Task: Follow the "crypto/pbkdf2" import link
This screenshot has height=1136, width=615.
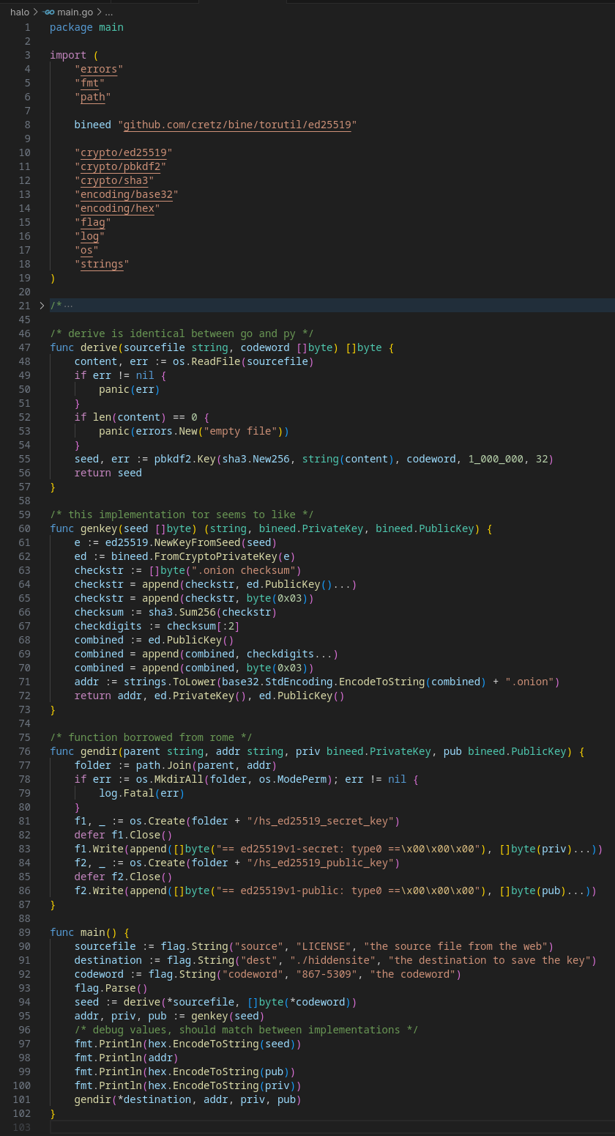Action: 121,166
